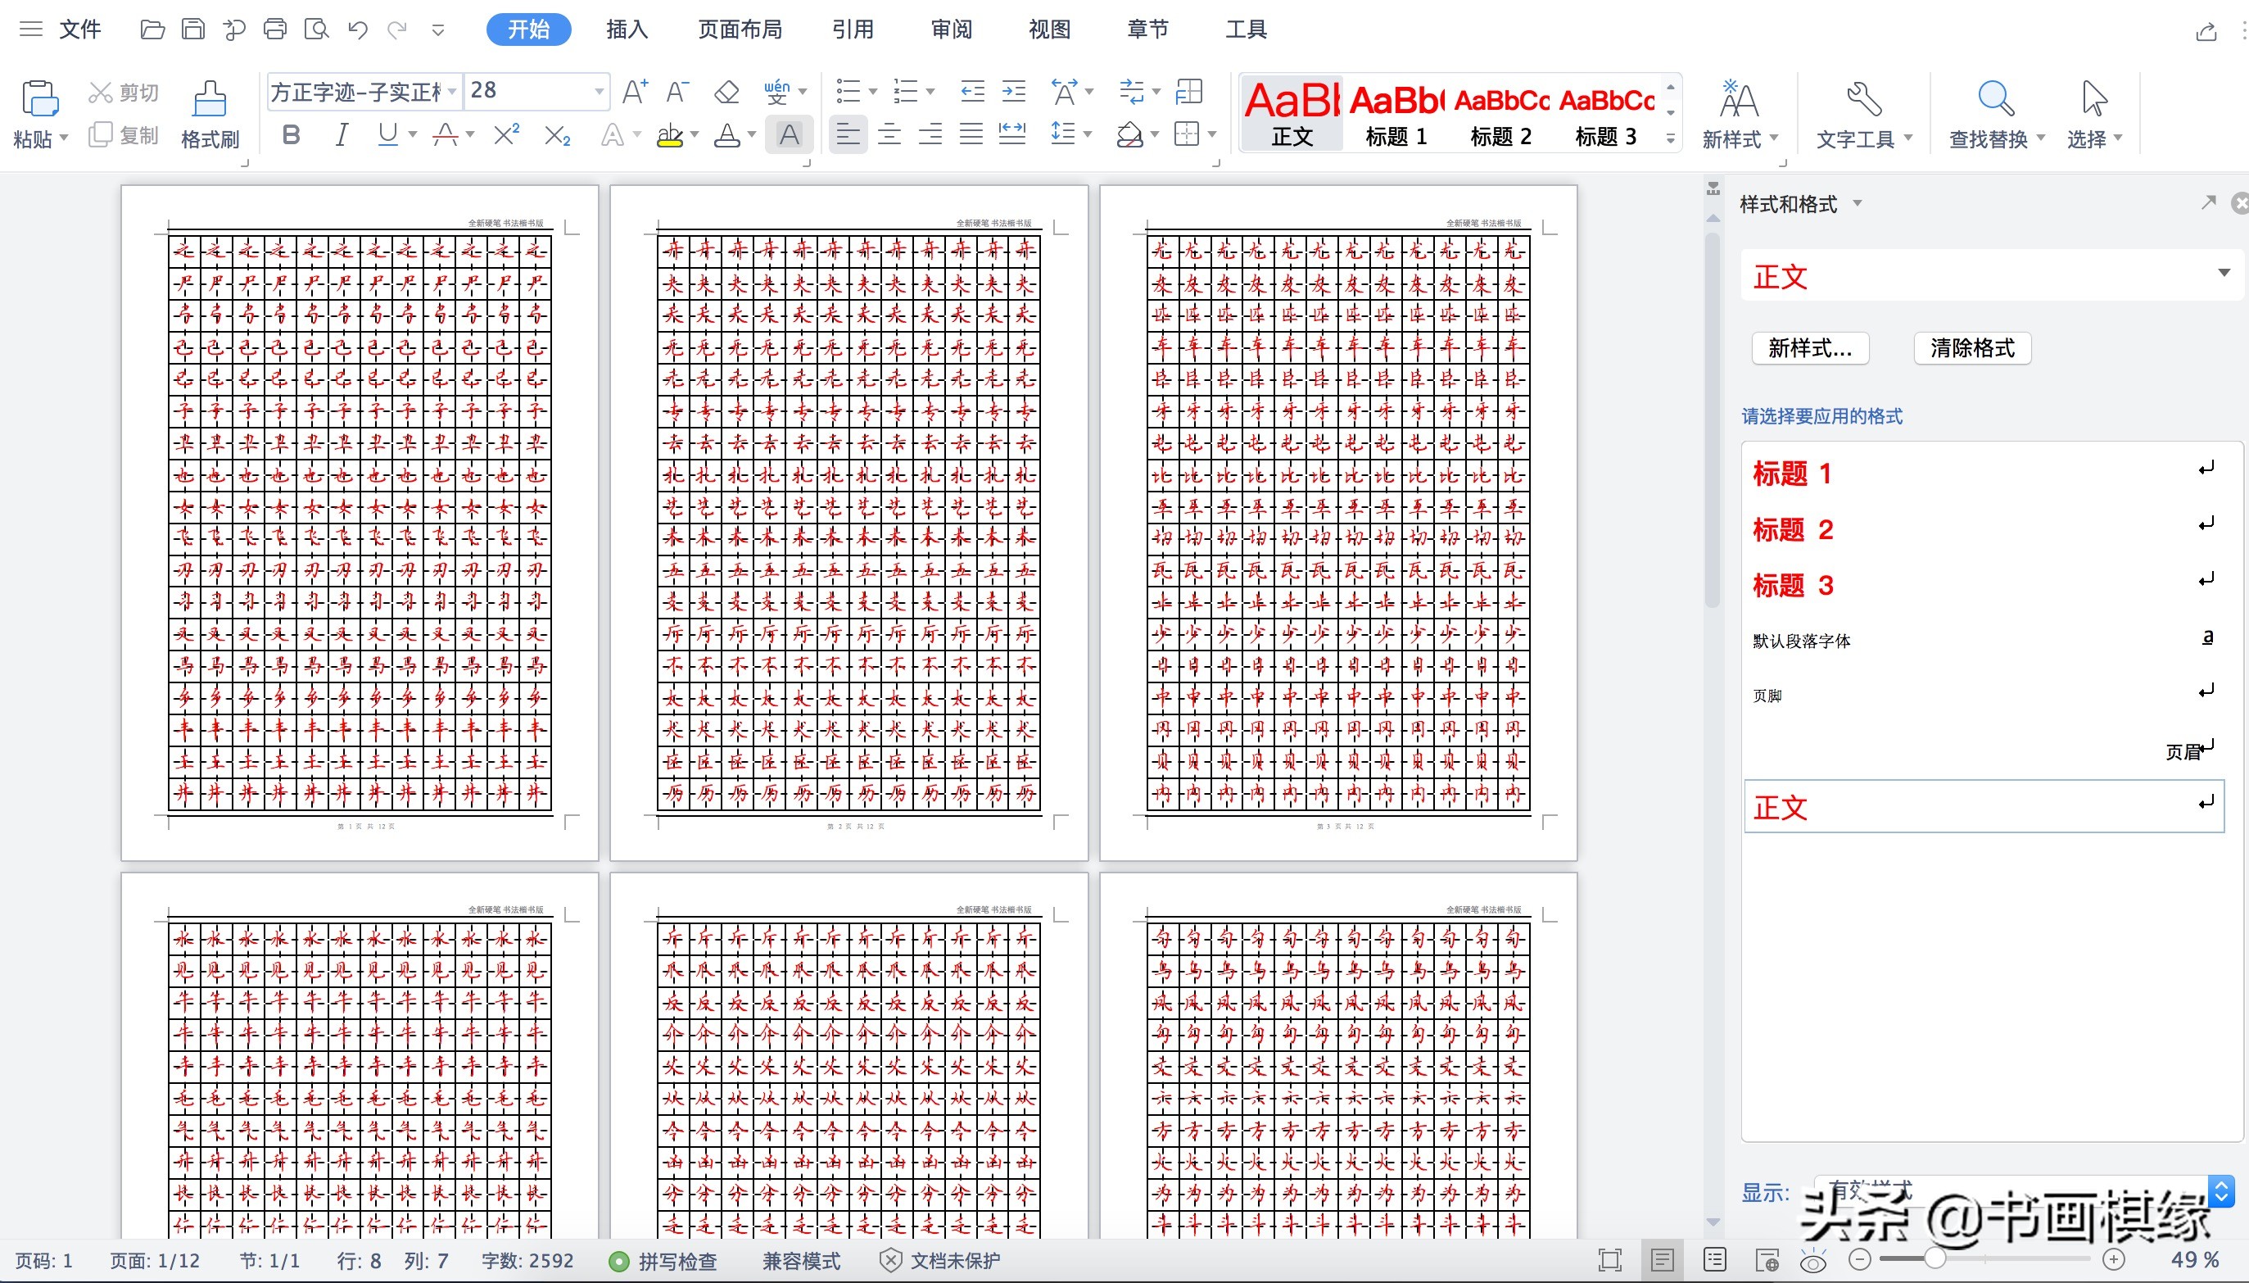This screenshot has height=1283, width=2249.
Task: Select page 2 thumbnail in document
Action: 849,523
